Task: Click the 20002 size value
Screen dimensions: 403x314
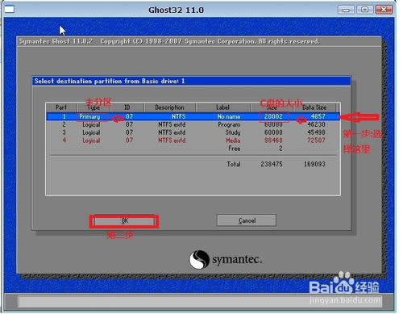Action: point(273,116)
